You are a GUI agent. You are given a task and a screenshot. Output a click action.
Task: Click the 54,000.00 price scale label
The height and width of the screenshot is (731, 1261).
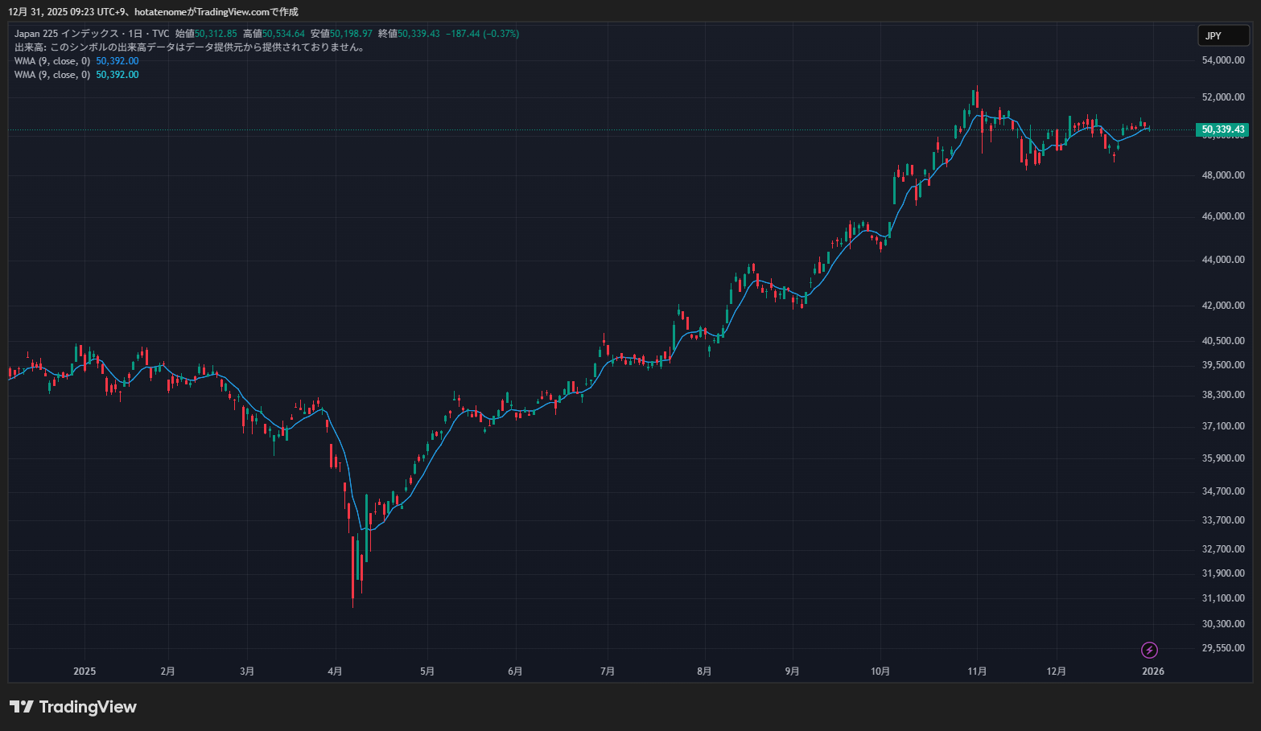tap(1222, 60)
